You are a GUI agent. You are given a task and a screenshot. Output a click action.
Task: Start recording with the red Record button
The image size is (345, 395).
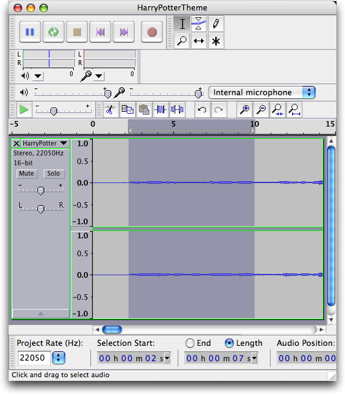pos(151,32)
